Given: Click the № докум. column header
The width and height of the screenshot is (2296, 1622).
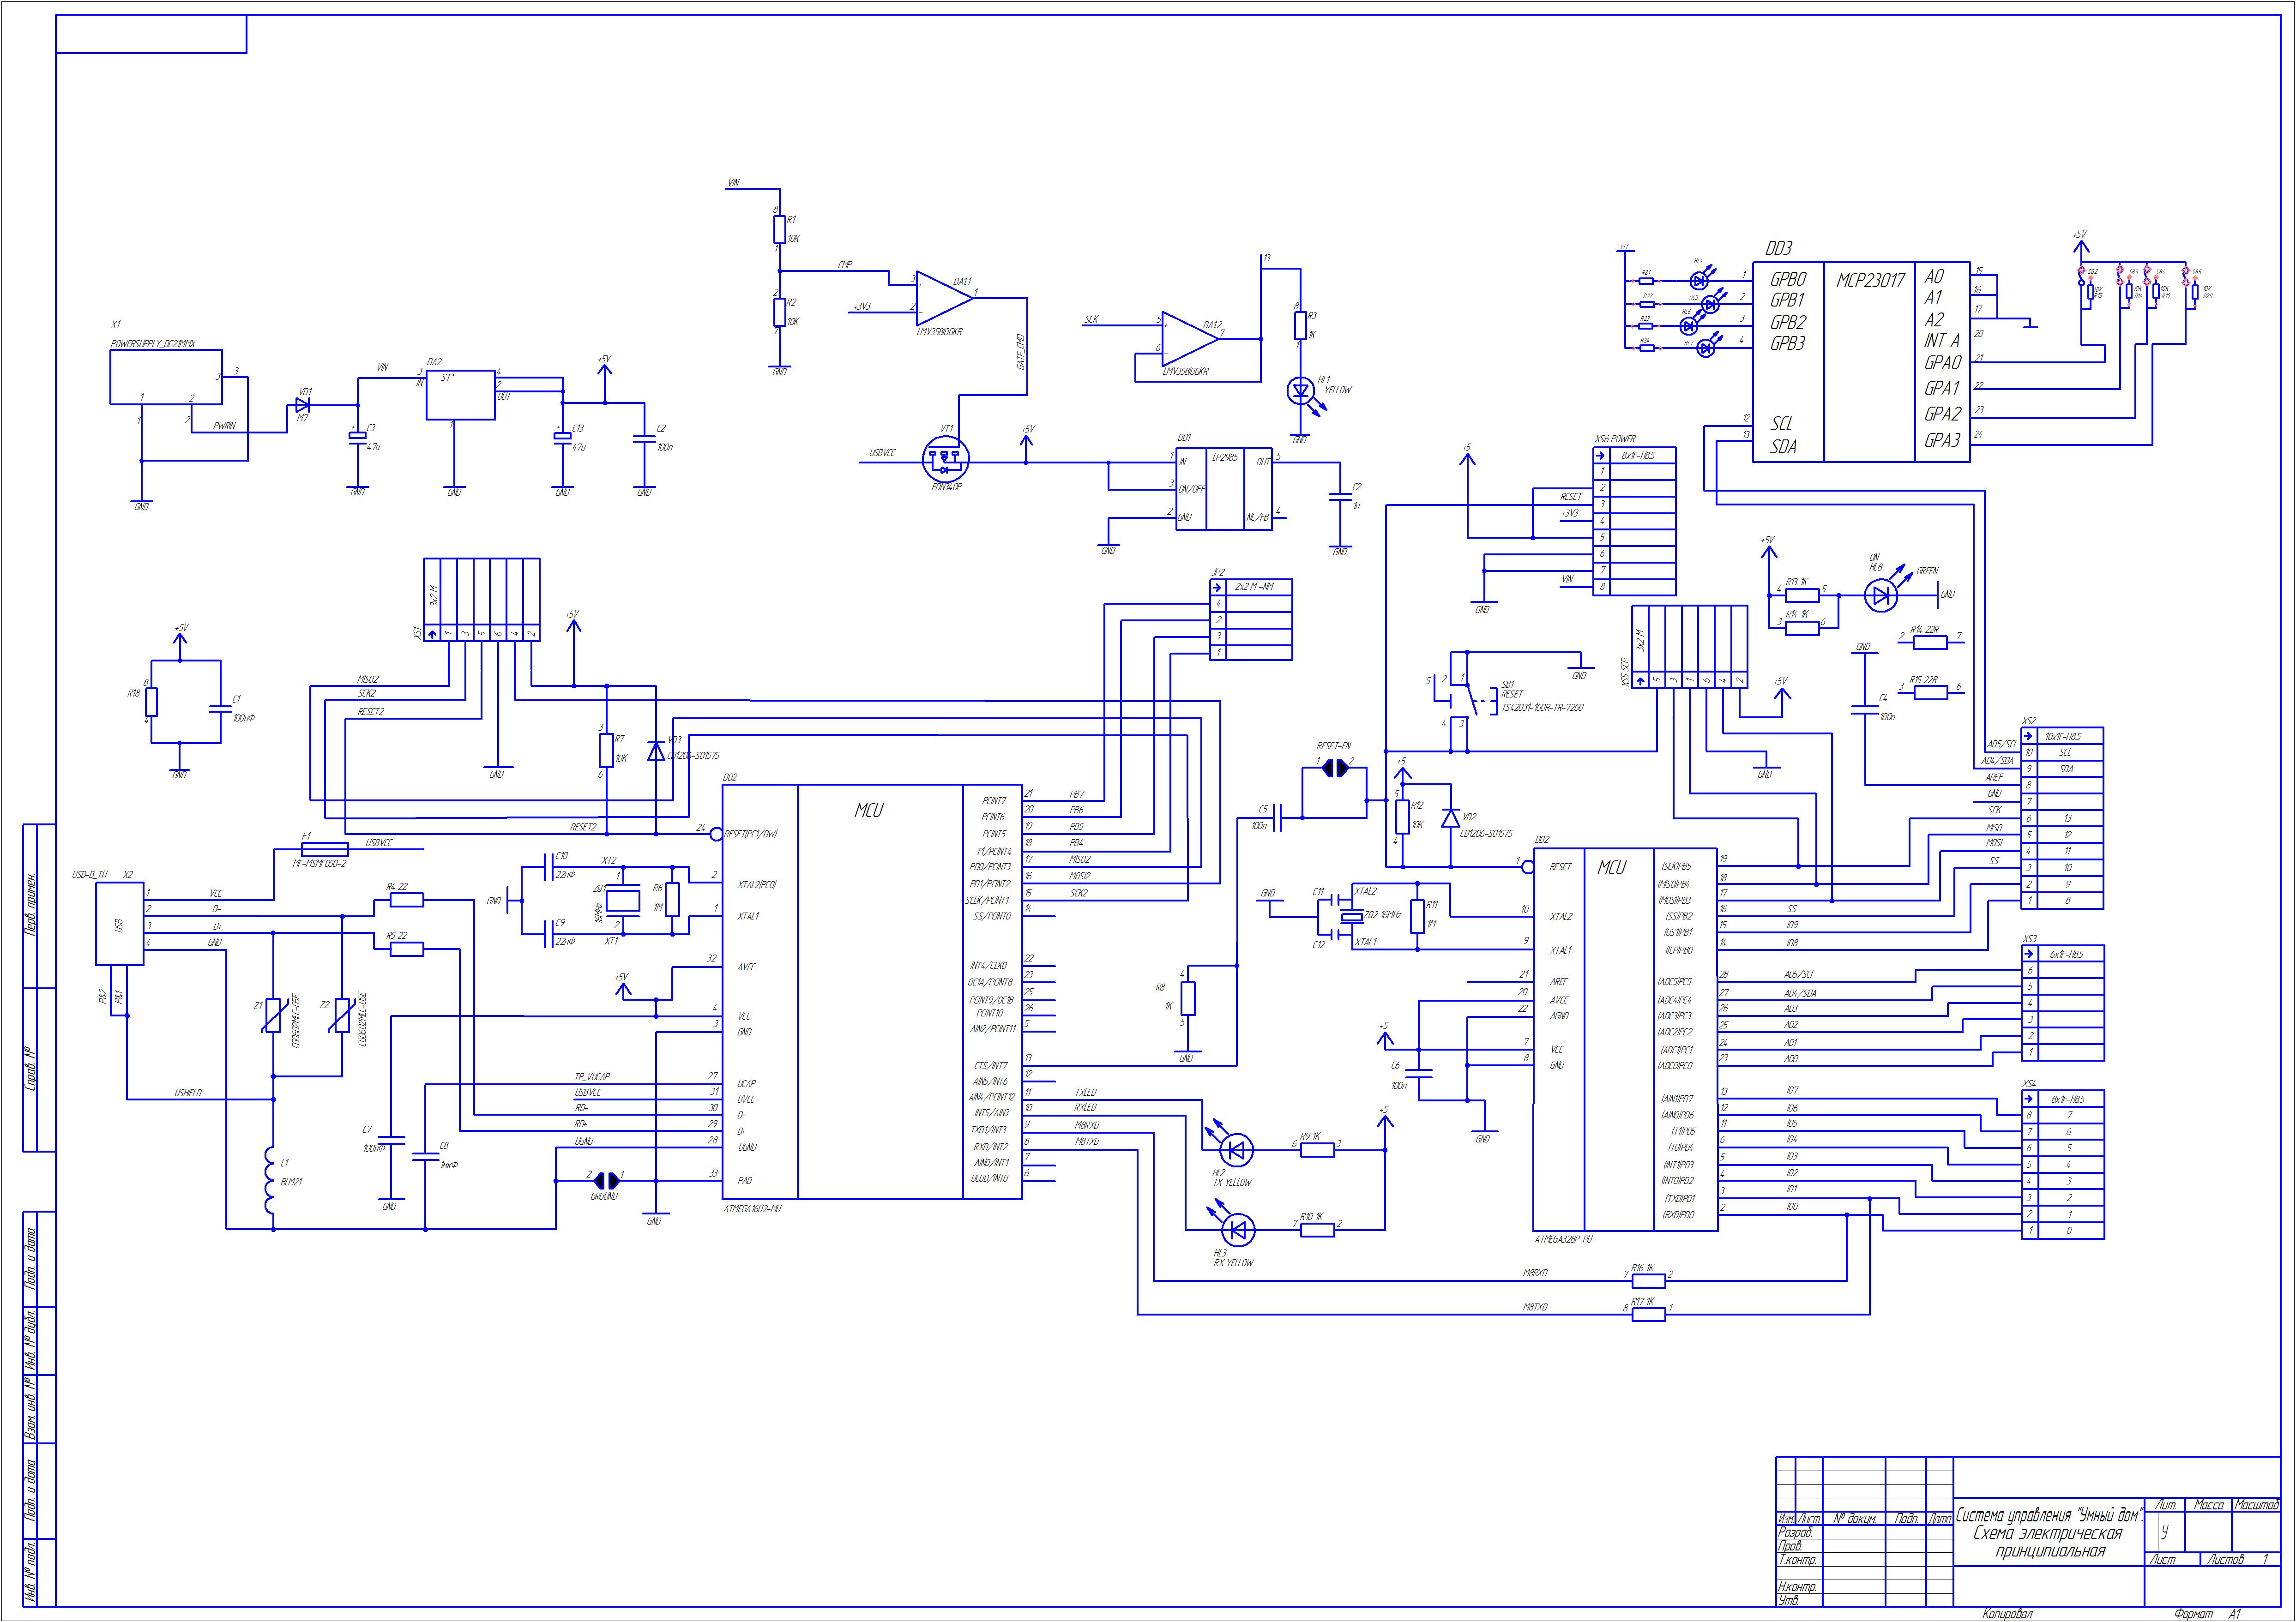Looking at the screenshot, I should tap(1854, 1519).
